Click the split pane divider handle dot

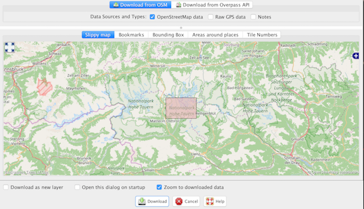181,28
